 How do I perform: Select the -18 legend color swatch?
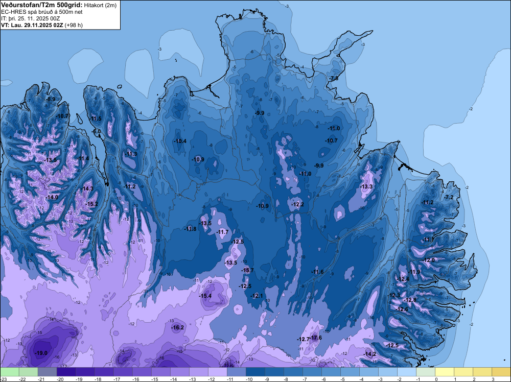click(x=104, y=372)
